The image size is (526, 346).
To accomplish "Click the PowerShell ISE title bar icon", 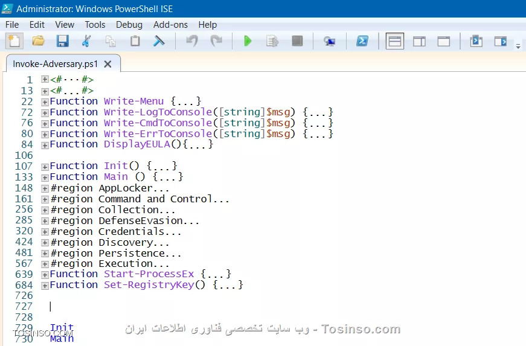I will click(7, 8).
